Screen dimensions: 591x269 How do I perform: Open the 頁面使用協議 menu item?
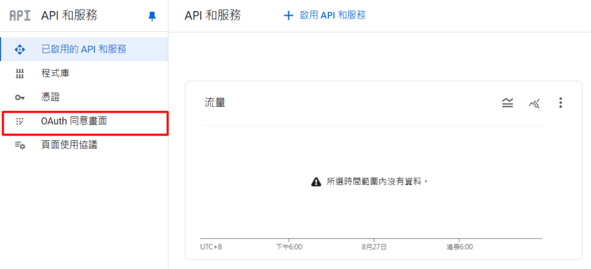click(x=85, y=145)
